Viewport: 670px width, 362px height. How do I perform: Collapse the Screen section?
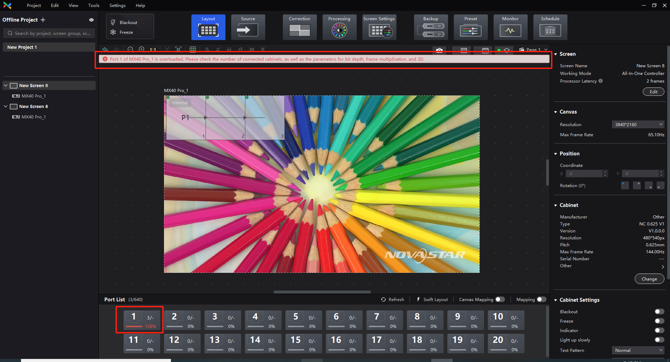coord(556,54)
